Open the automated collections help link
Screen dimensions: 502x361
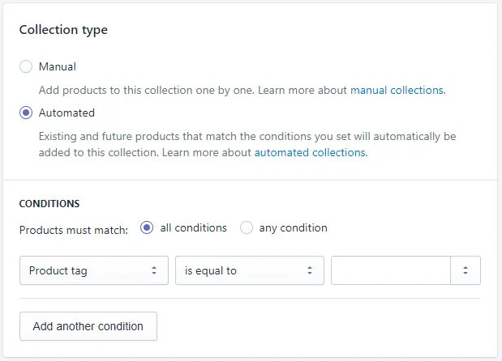click(x=311, y=152)
